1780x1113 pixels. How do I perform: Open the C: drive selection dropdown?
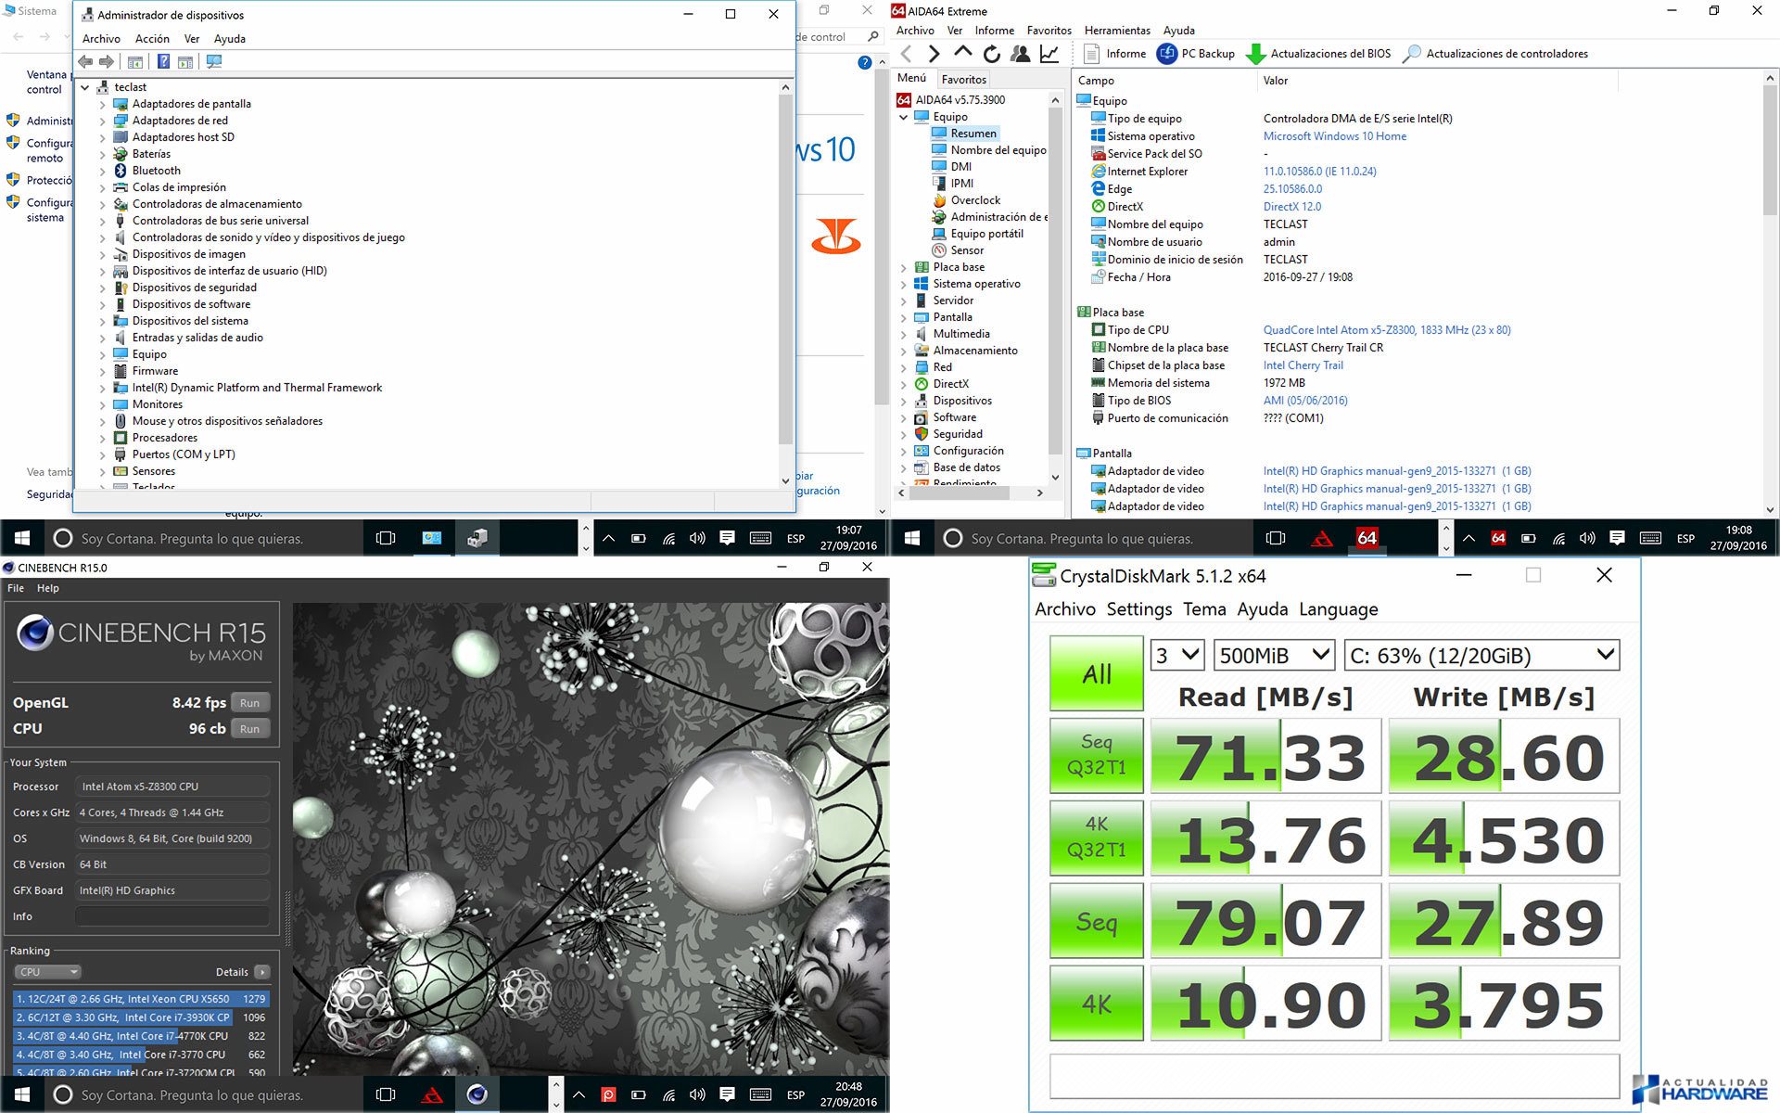click(1481, 656)
